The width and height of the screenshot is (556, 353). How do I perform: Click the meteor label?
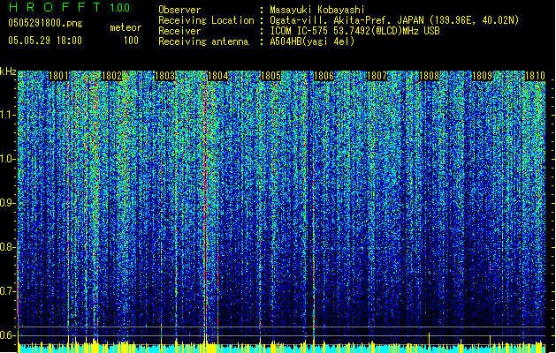click(125, 27)
